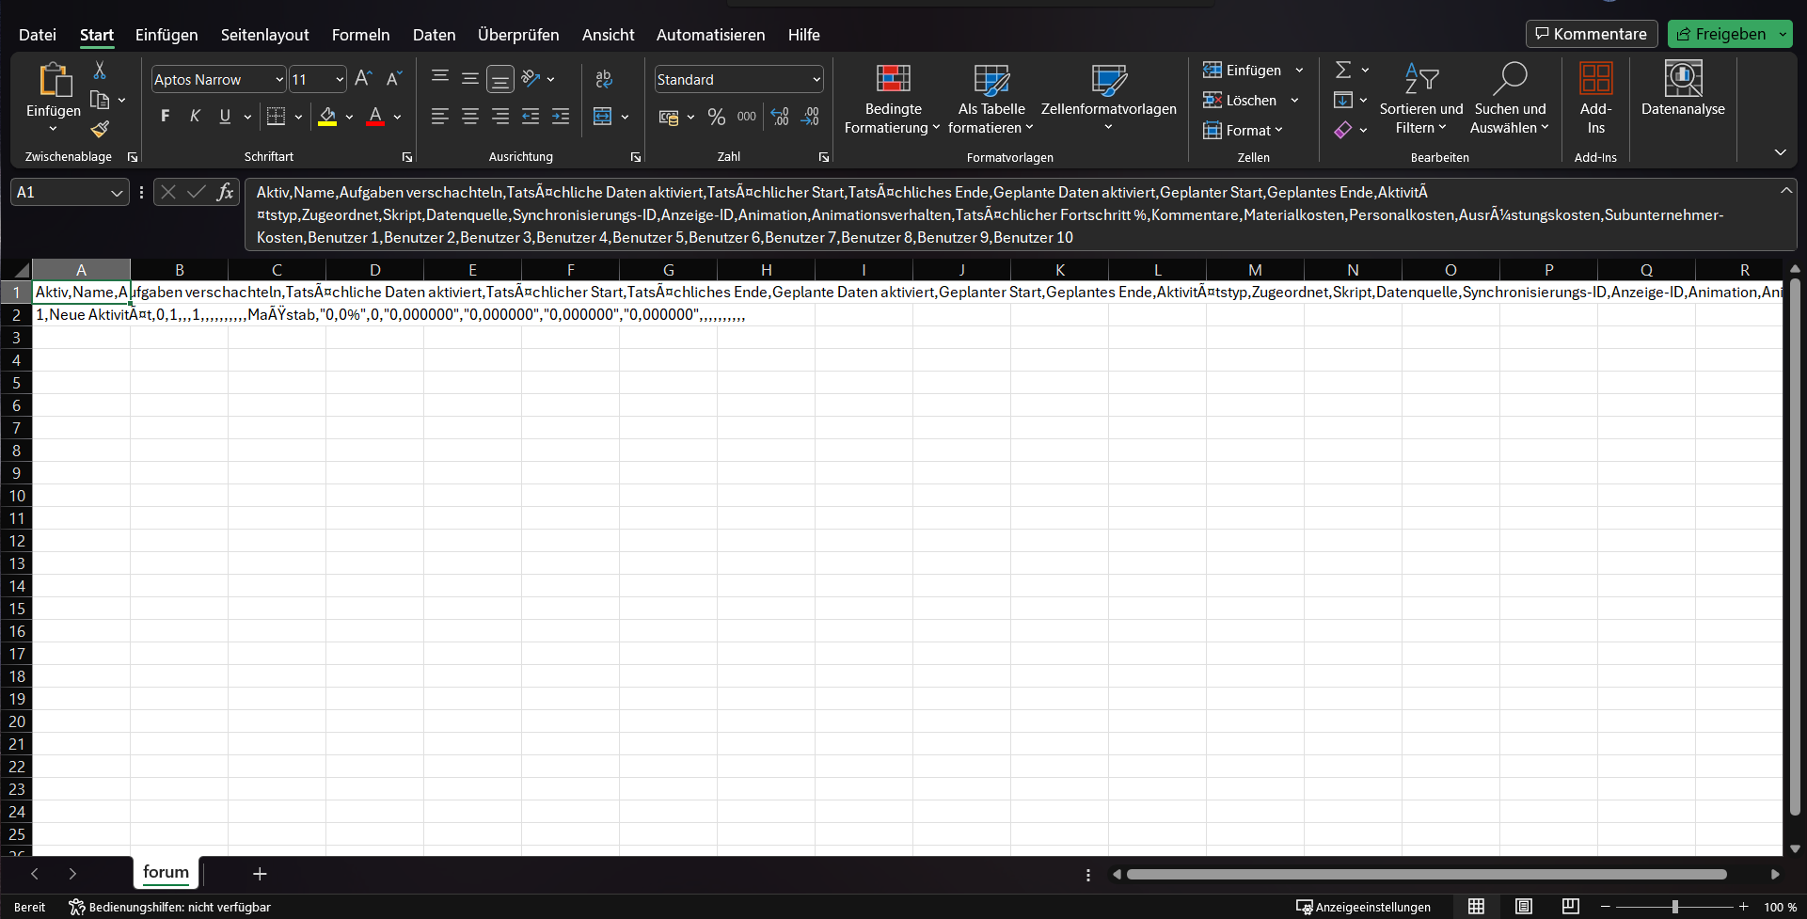1807x919 pixels.
Task: Toggle italic formatting with the K icon
Action: [195, 116]
